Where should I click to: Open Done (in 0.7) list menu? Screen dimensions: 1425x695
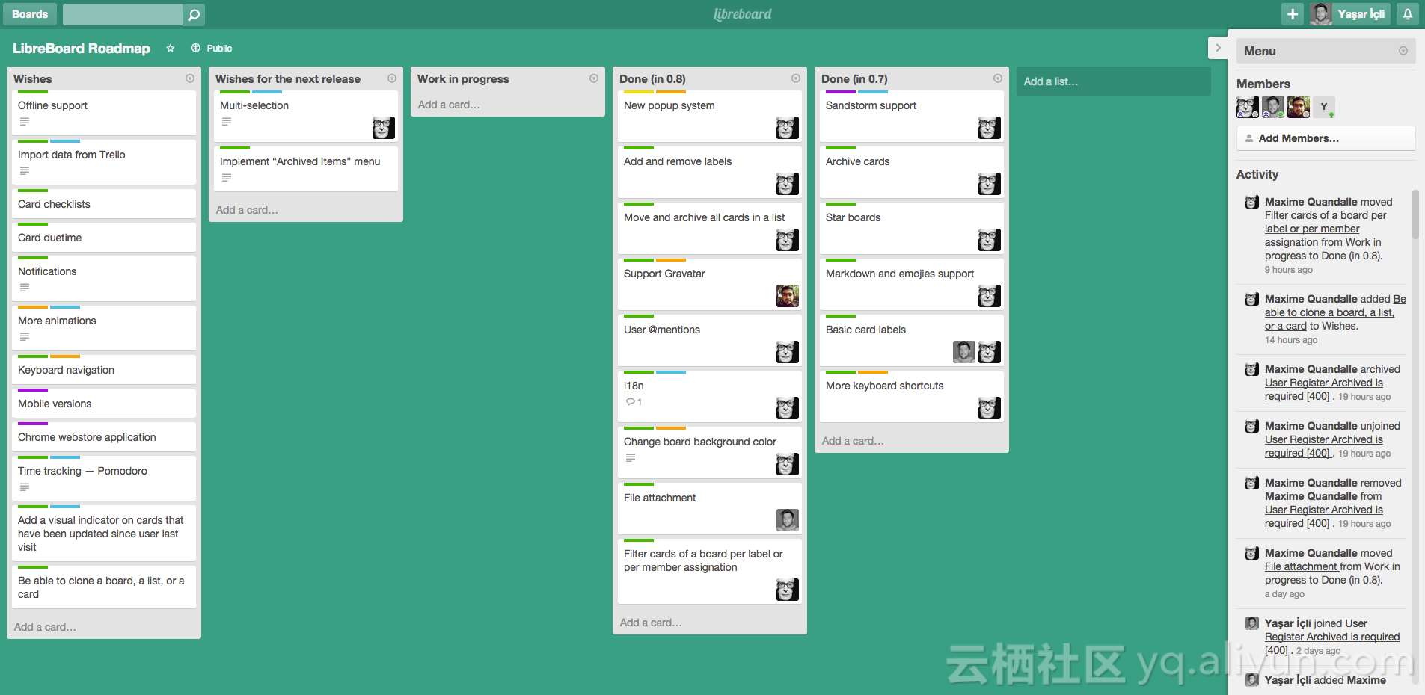[x=998, y=78]
